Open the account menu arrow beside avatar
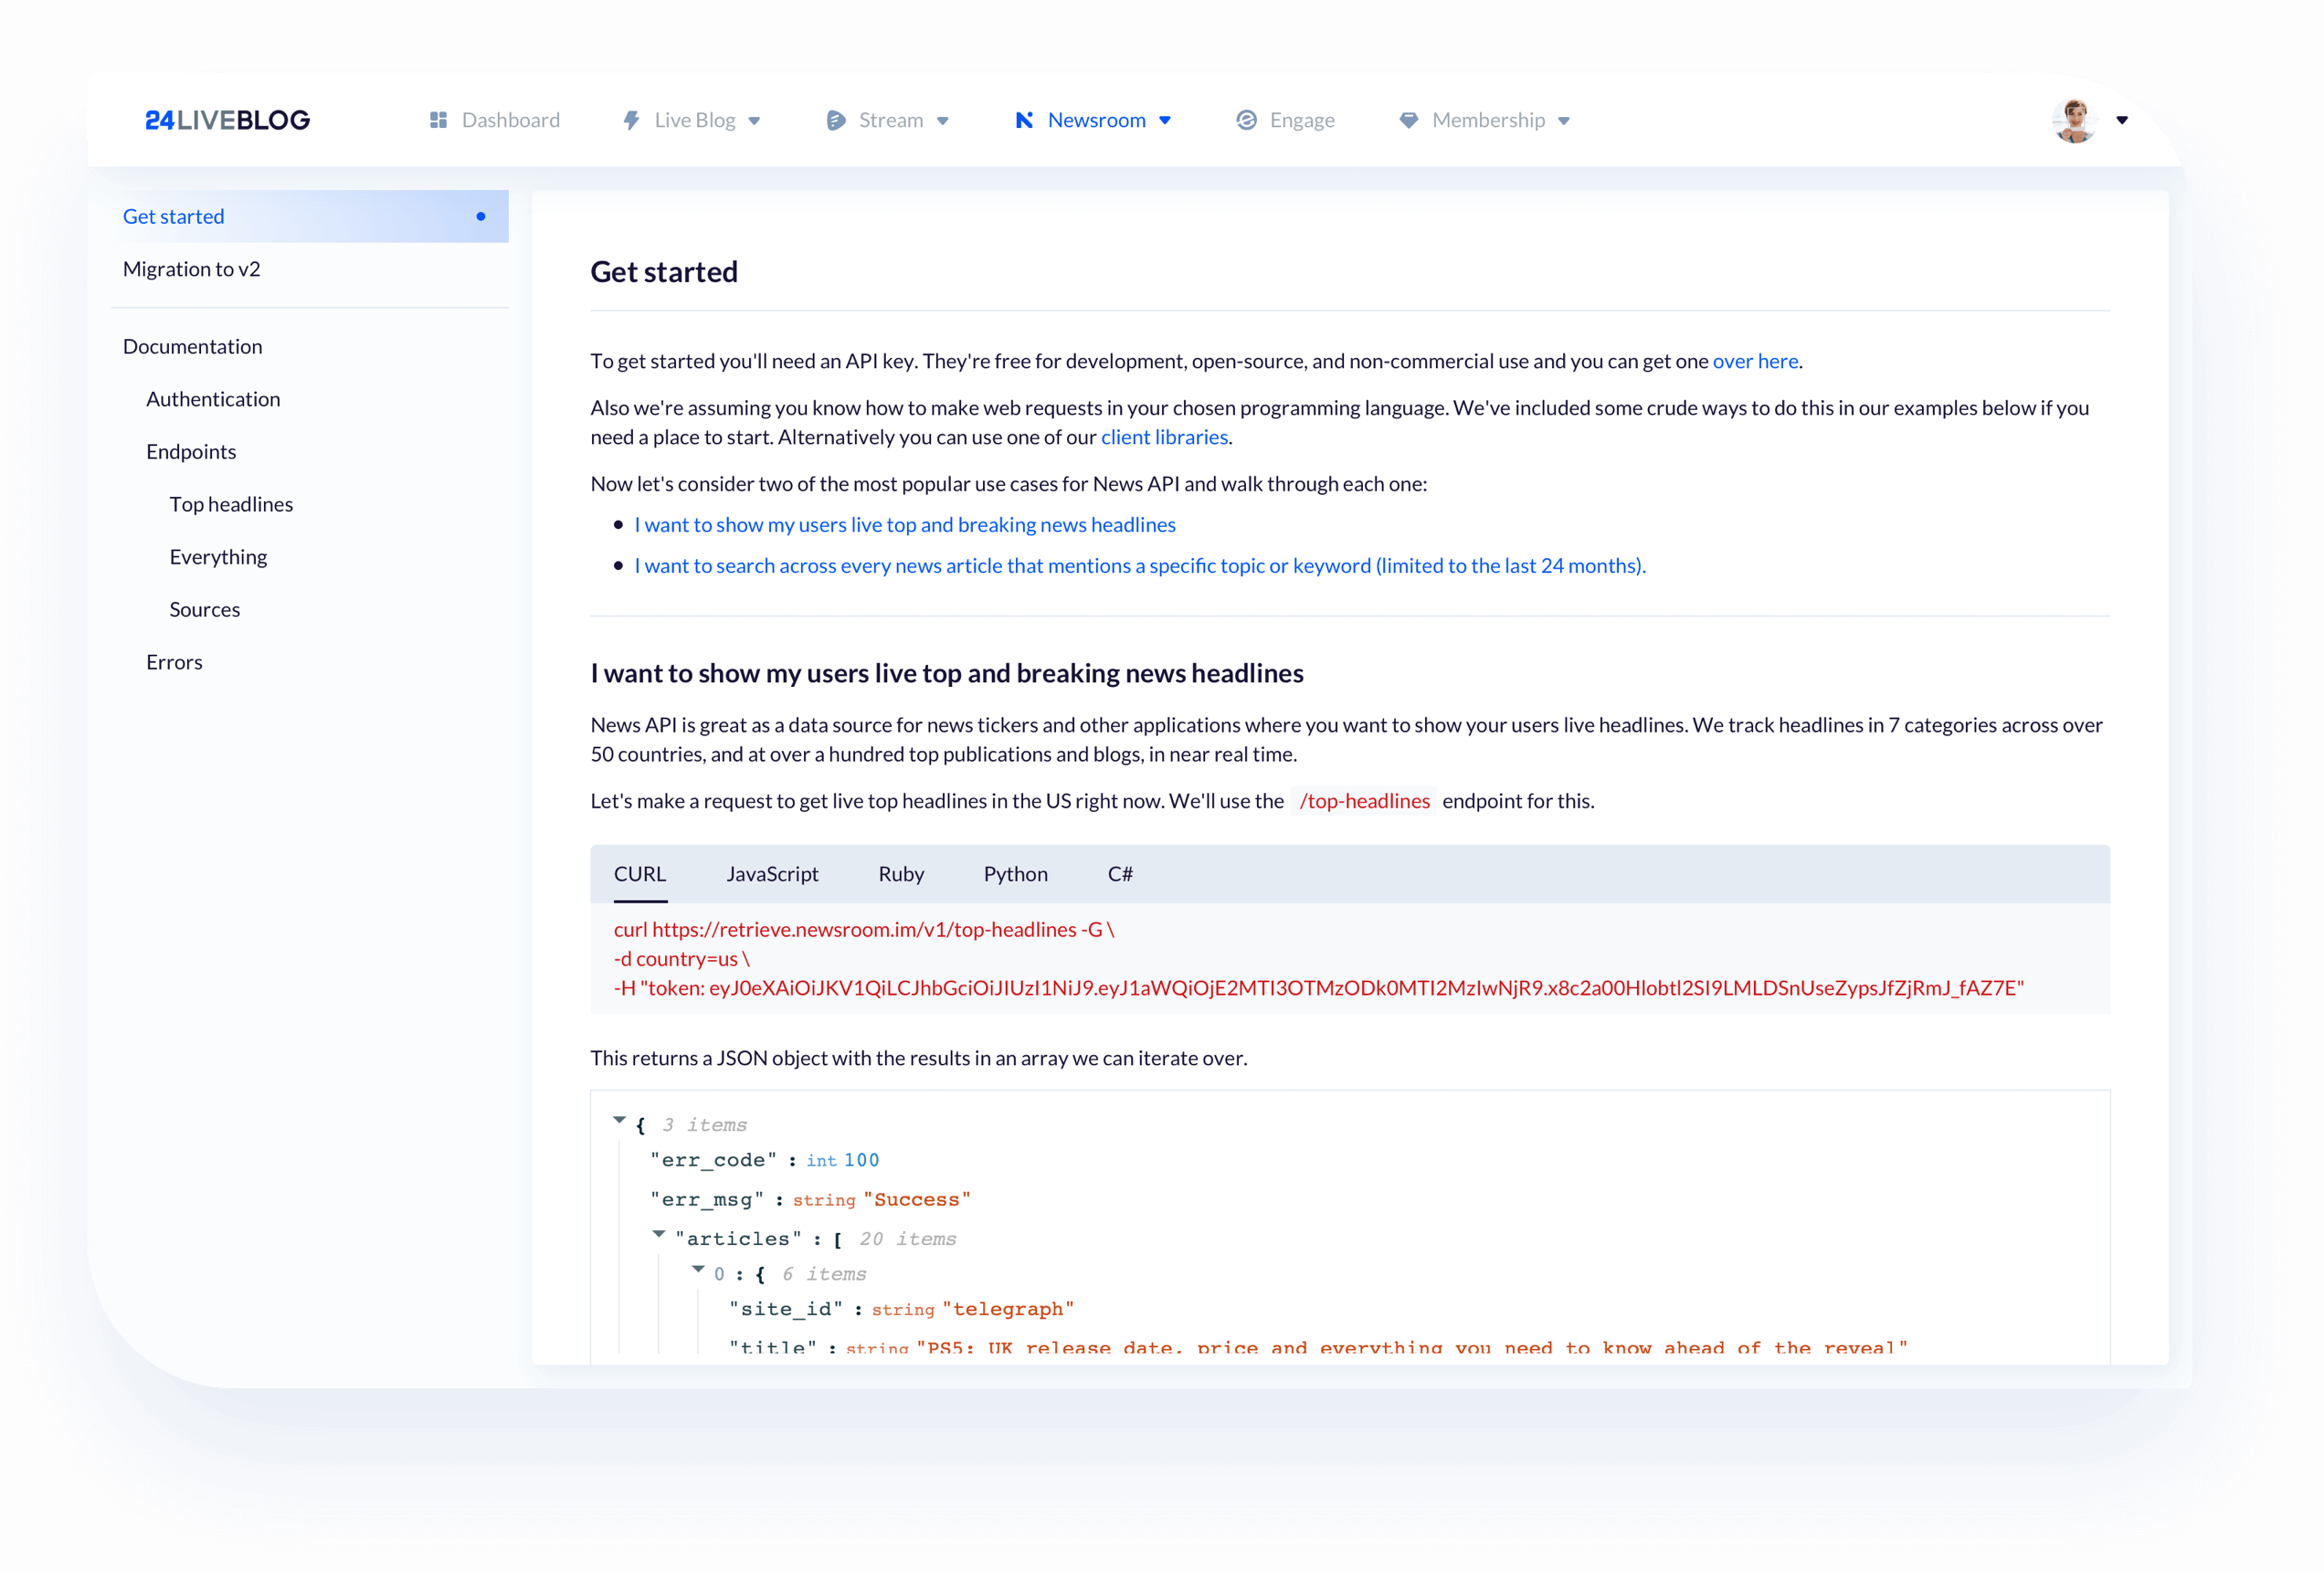Viewport: 2324px width, 1571px height. click(2122, 120)
